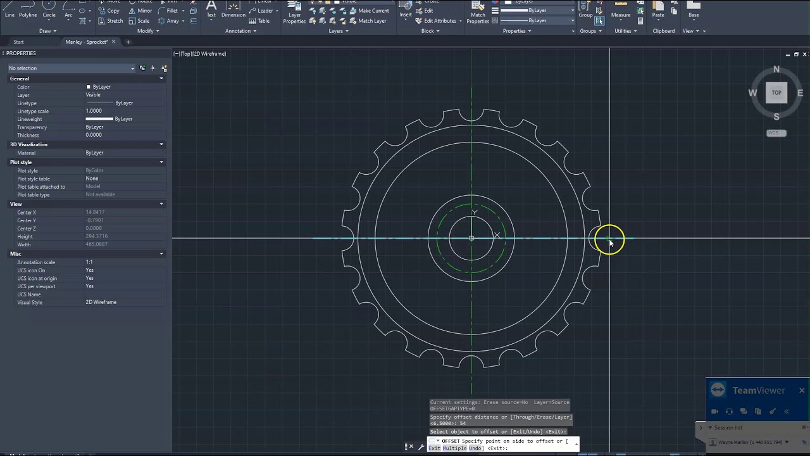This screenshot has height=456, width=810.
Task: Toggle group selection on/off icon
Action: coord(599,21)
